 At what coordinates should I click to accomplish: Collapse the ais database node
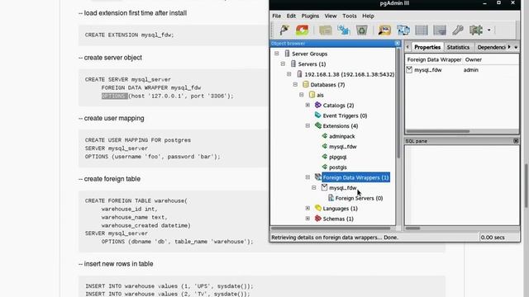pos(301,95)
